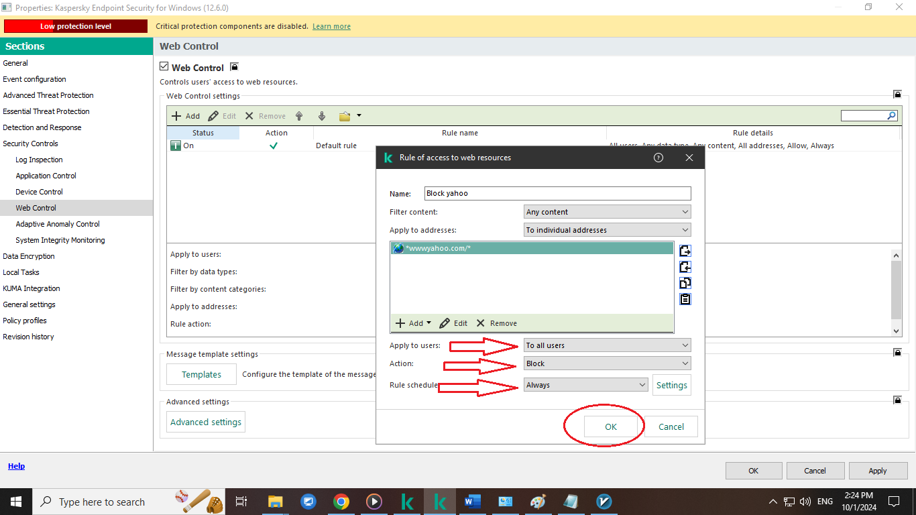Open the Apply to addresses dropdown

(x=607, y=230)
